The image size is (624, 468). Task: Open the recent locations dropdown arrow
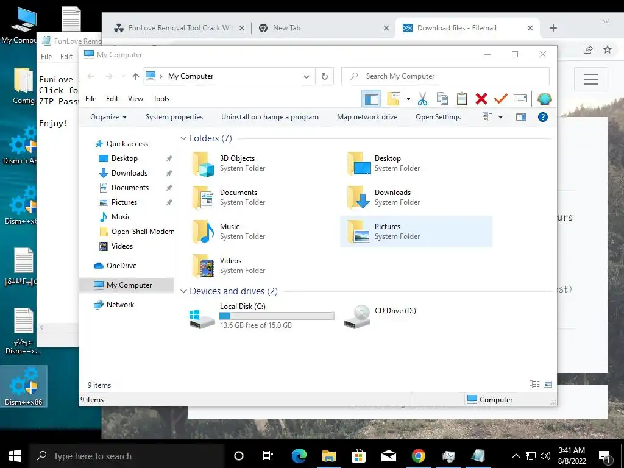tap(123, 76)
